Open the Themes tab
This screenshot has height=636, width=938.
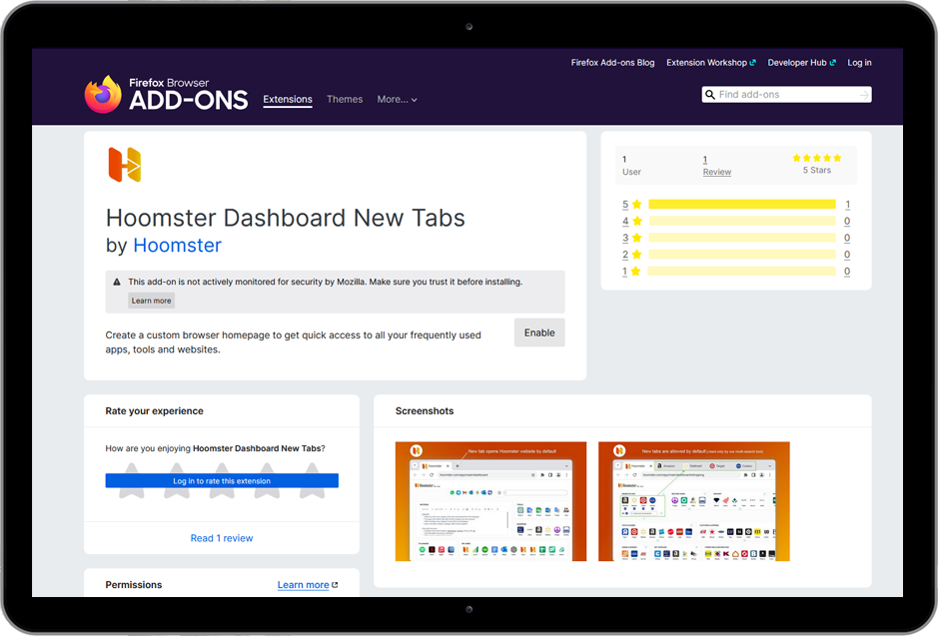[345, 99]
